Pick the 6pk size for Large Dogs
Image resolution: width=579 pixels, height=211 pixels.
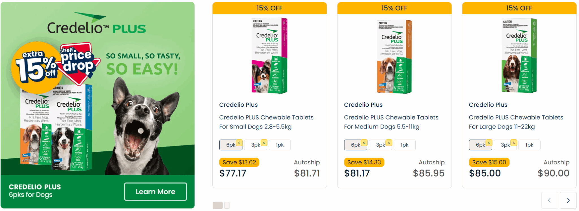click(480, 145)
